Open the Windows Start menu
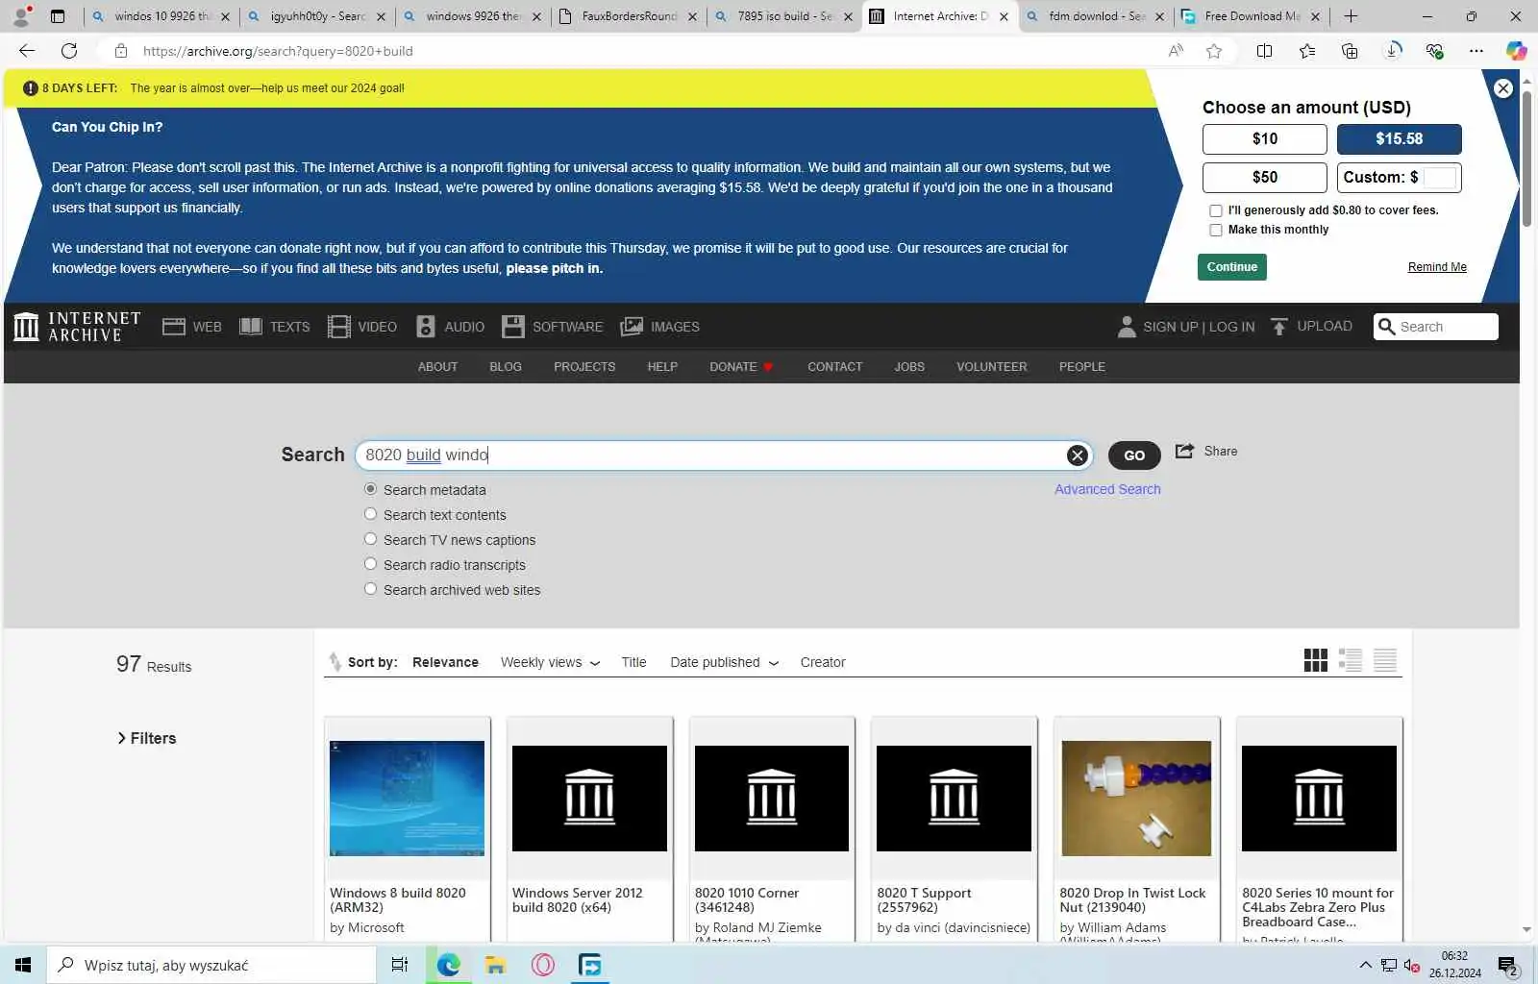 click(23, 965)
